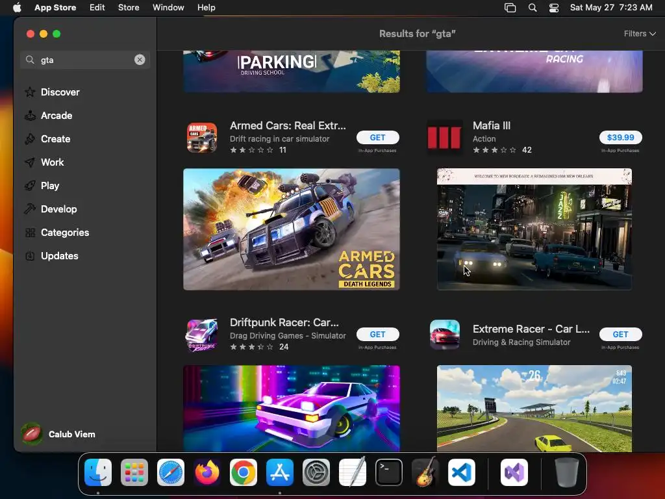The width and height of the screenshot is (665, 499).
Task: Open Control Center in menu bar
Action: pyautogui.click(x=554, y=8)
